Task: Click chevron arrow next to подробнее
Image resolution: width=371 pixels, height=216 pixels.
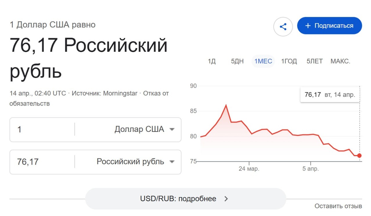Action: (226, 199)
